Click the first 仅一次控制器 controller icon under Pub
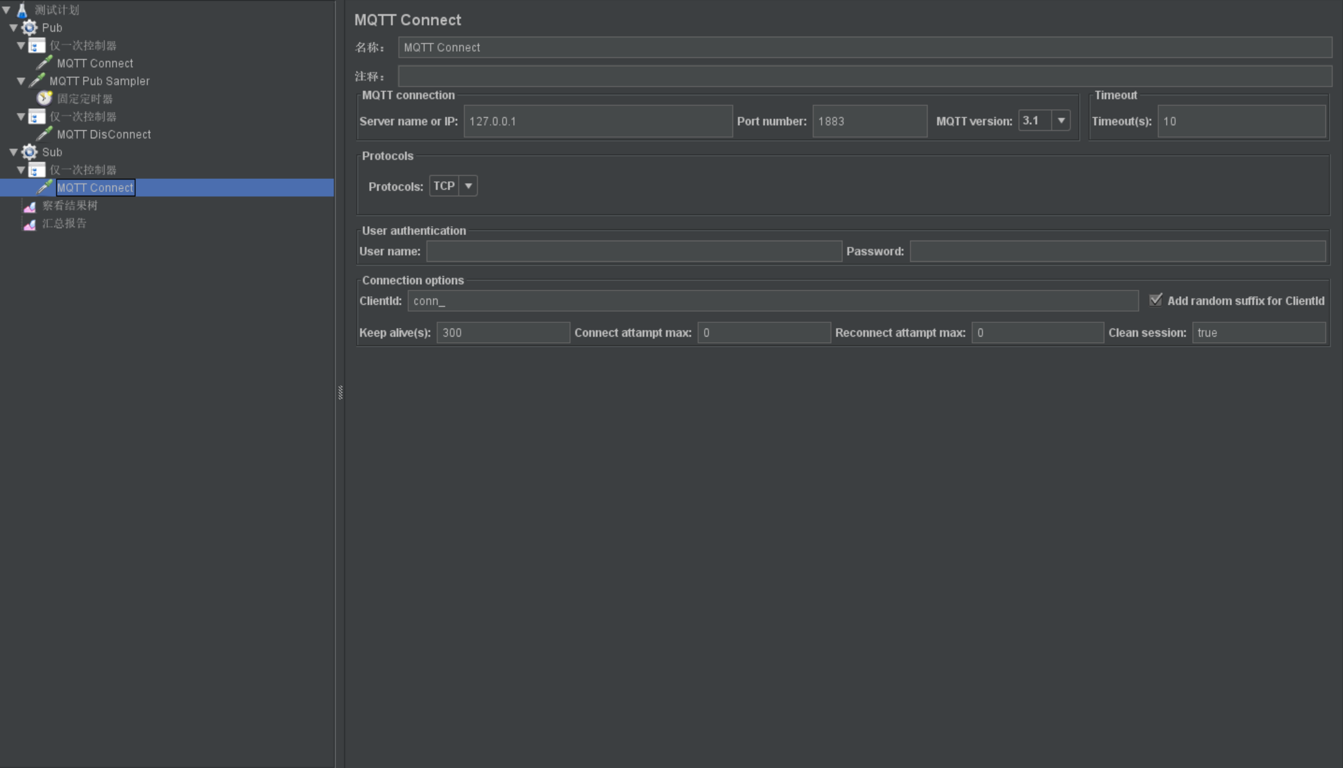The image size is (1343, 768). 37,45
